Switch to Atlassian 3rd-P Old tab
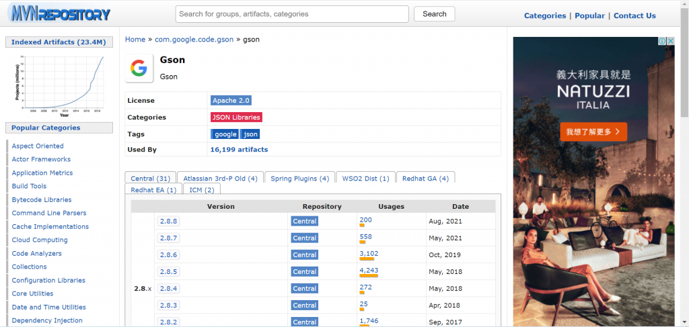This screenshot has height=327, width=689. (x=220, y=179)
